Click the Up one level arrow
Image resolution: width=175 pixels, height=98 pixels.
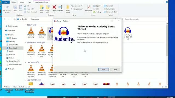(14, 19)
